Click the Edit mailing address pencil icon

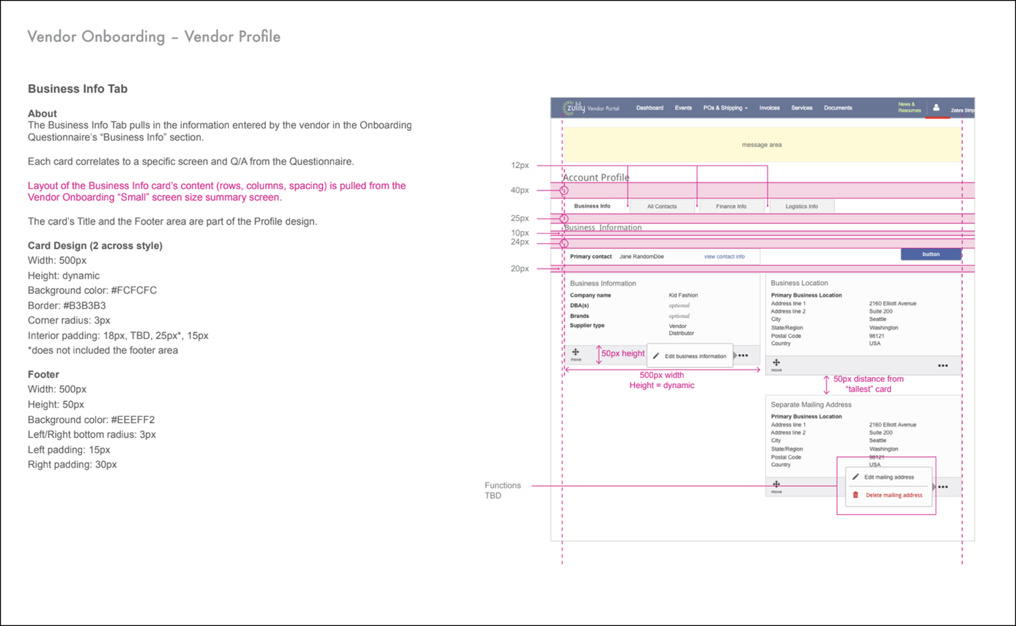pos(857,477)
